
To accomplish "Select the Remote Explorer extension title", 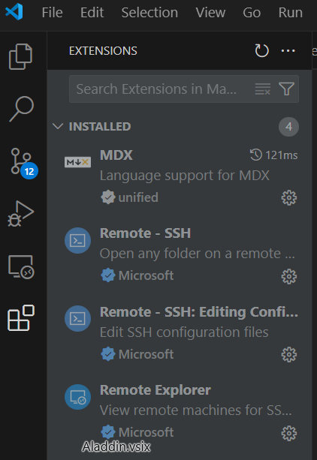I will [155, 390].
